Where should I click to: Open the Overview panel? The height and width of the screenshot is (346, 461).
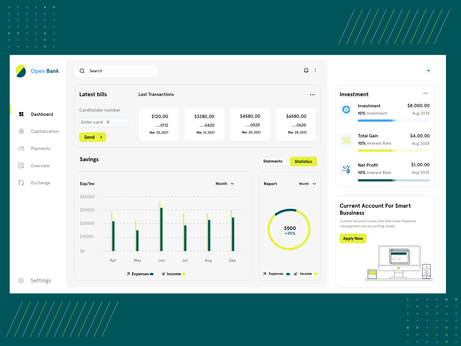tap(40, 166)
